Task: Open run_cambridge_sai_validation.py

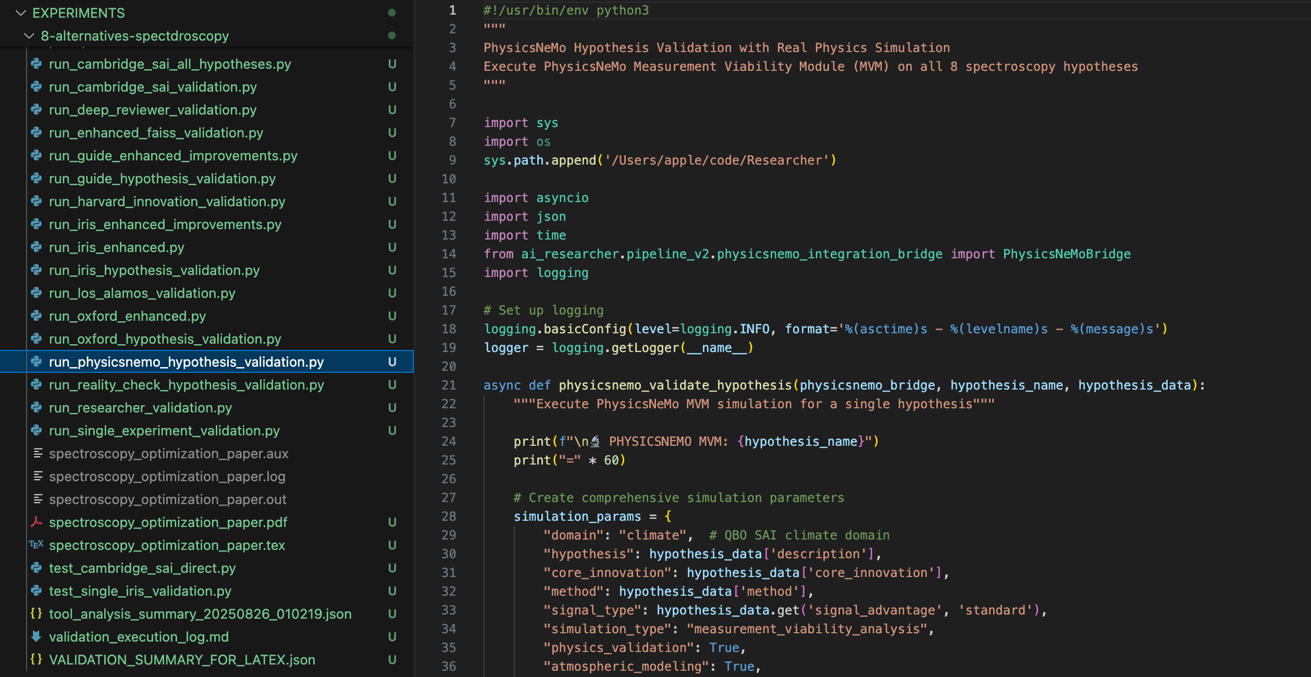Action: [x=153, y=87]
